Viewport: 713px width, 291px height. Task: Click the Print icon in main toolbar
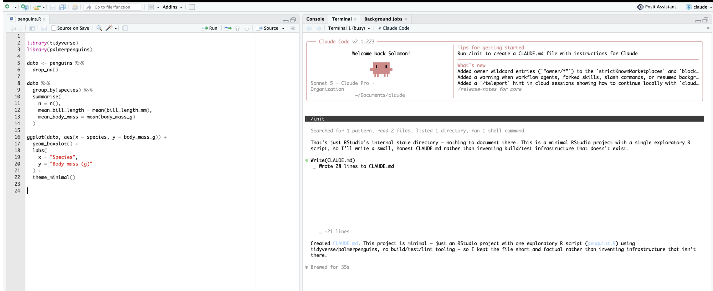75,7
